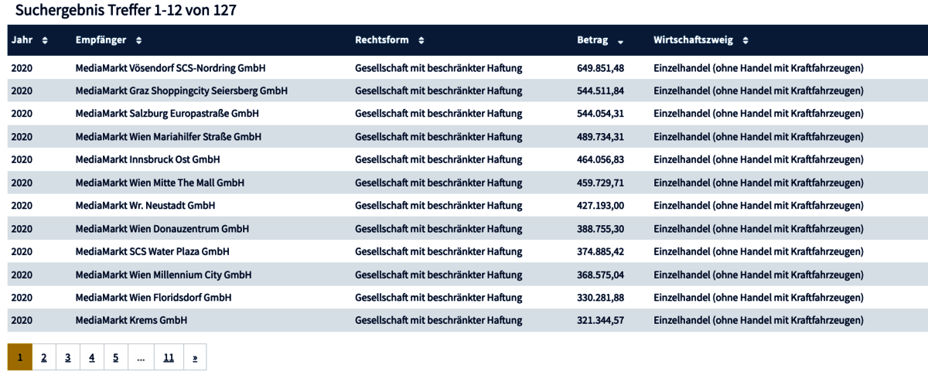Click the Empfänger column header label

coord(101,40)
